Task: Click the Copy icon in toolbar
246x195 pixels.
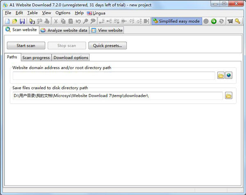Action: [x=63, y=21]
